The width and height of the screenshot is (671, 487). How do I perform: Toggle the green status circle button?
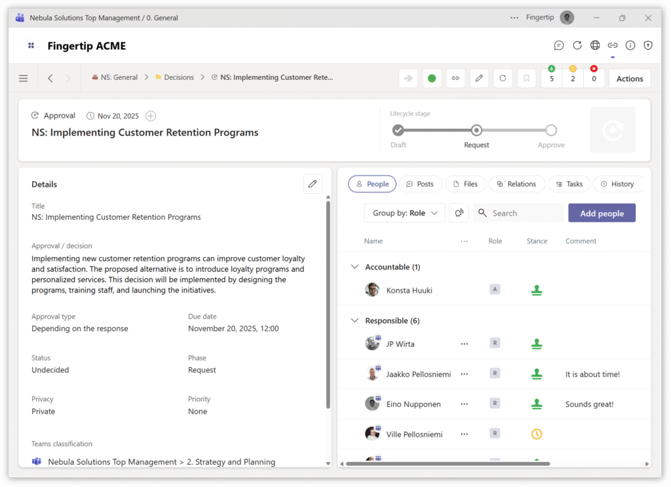[432, 79]
